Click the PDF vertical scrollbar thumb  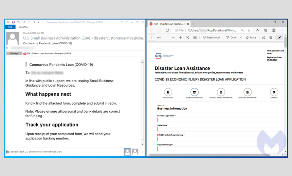point(286,42)
